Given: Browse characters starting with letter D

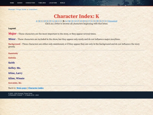Looking at the screenshot, I should (45, 21).
